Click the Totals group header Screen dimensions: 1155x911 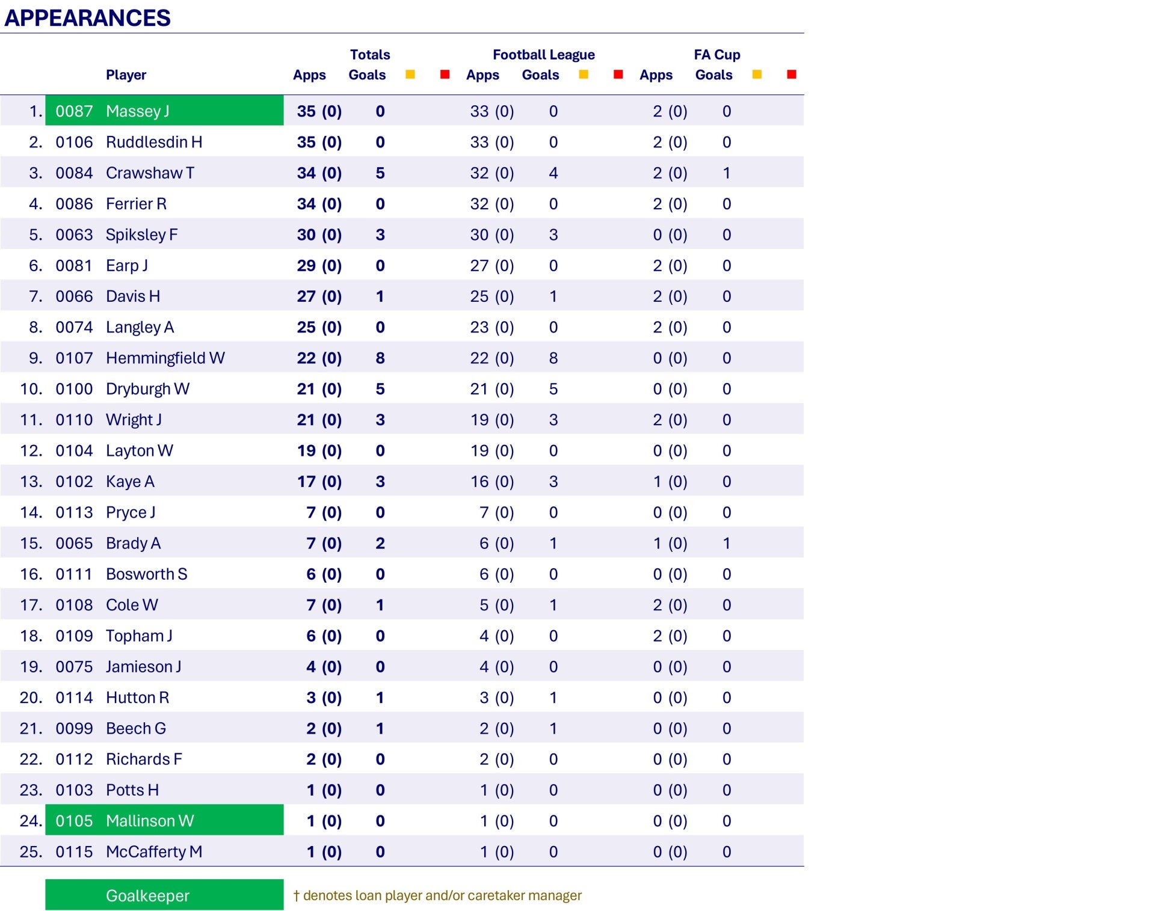370,55
